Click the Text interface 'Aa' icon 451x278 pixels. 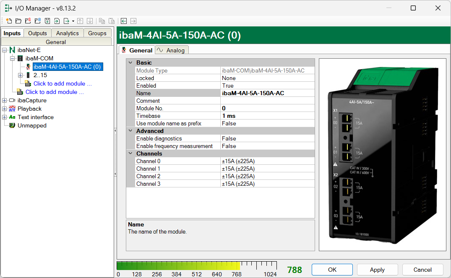click(12, 117)
